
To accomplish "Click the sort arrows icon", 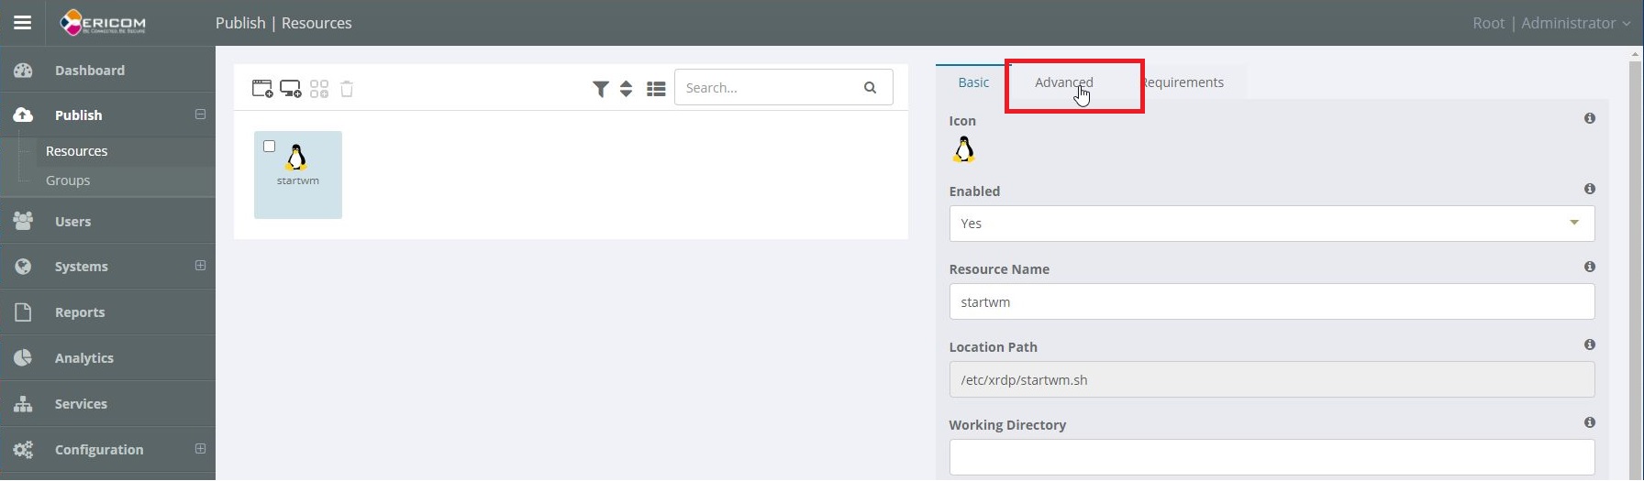I will coord(627,89).
